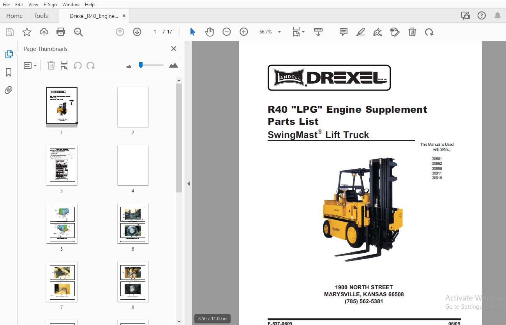
Task: Open the notifications bell
Action: click(497, 16)
